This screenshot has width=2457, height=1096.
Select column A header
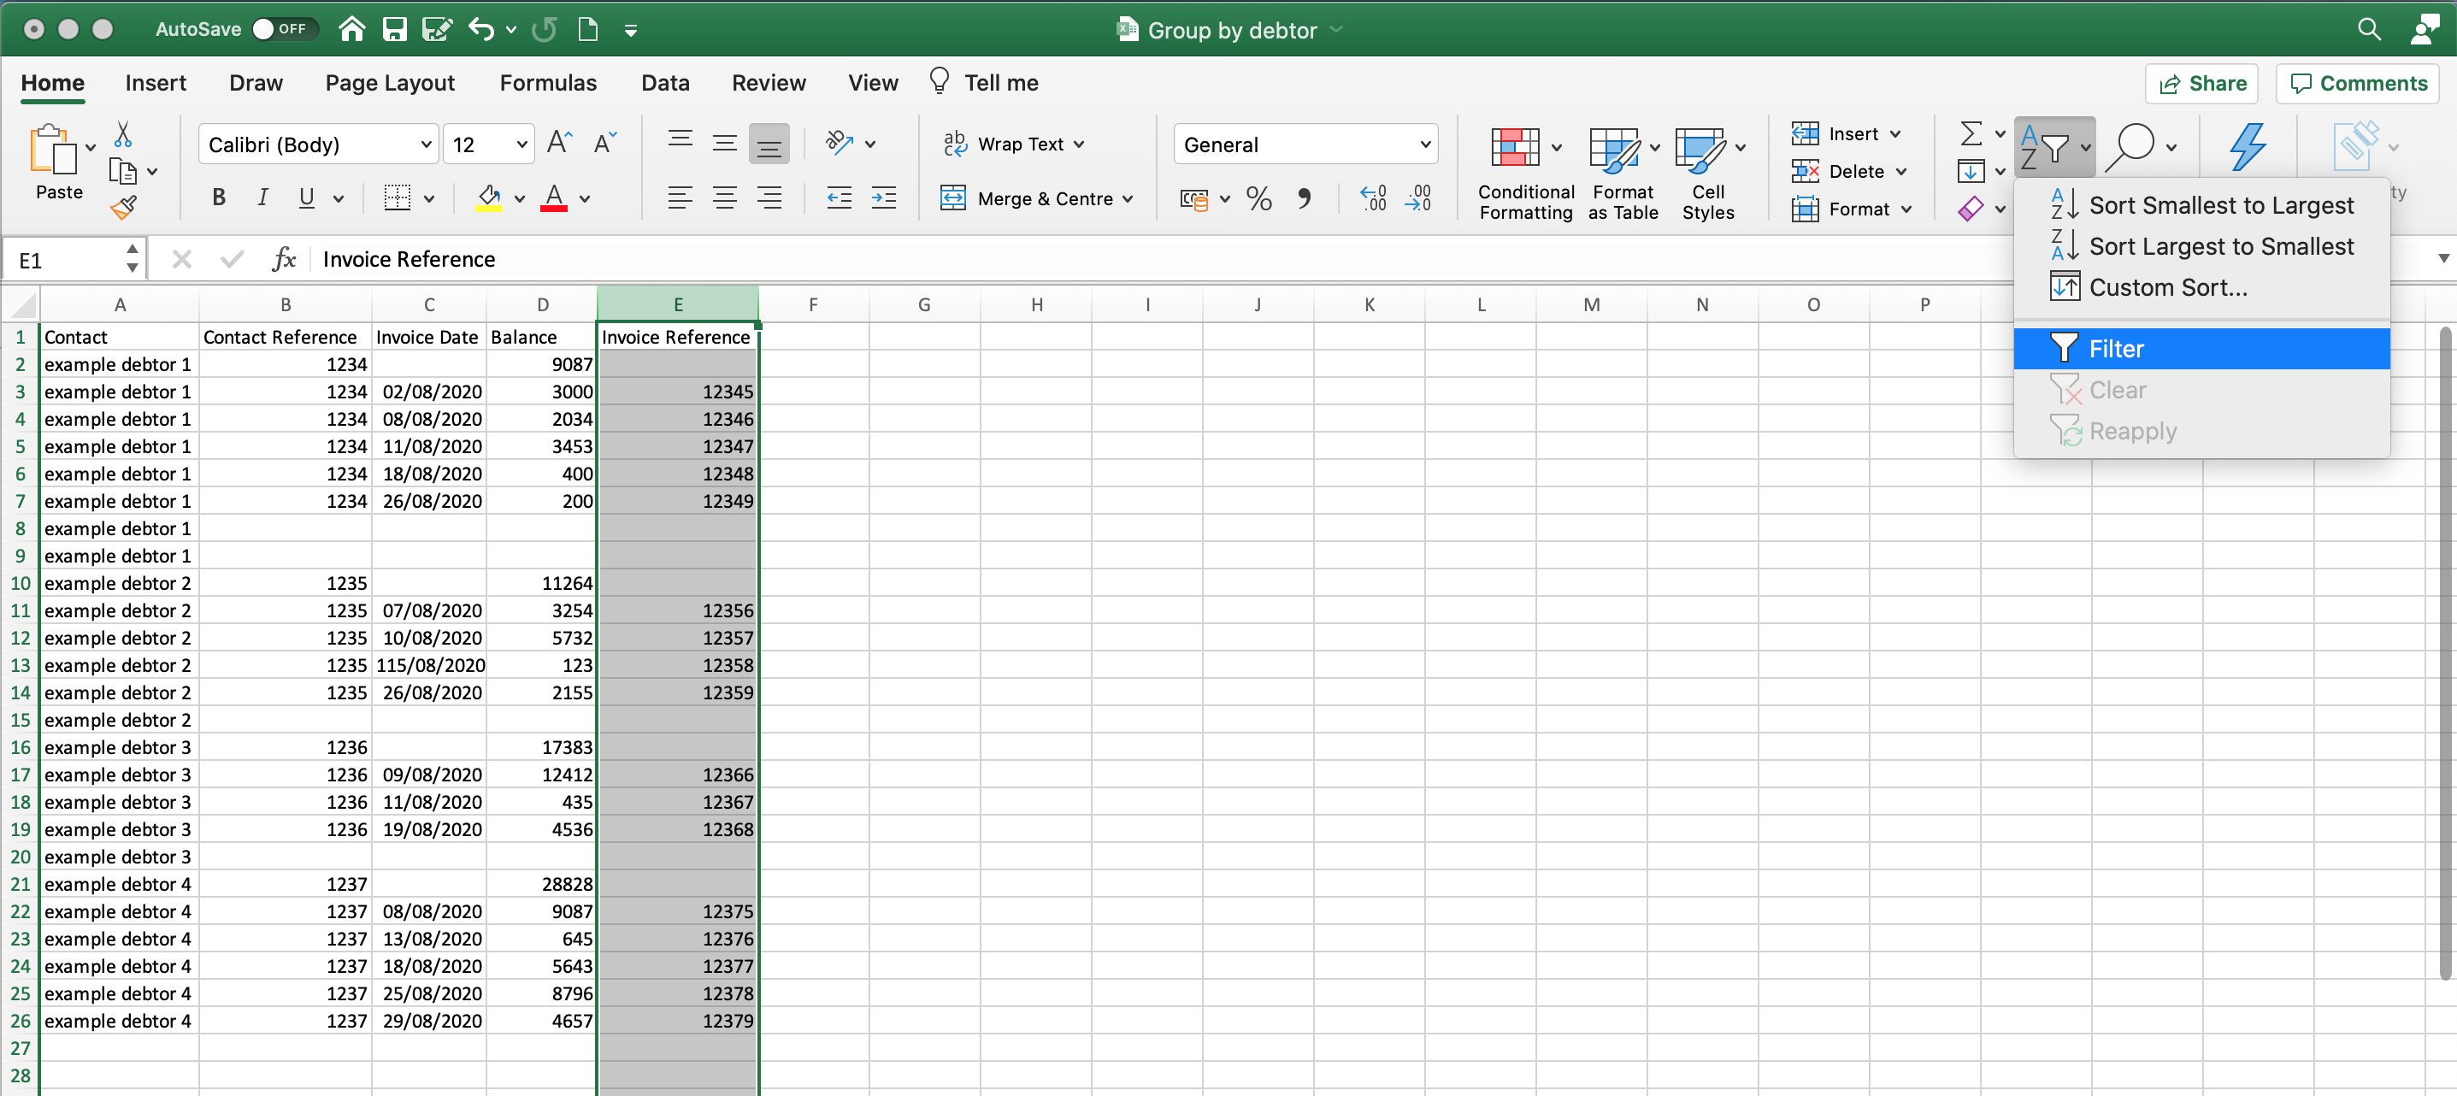[x=119, y=304]
